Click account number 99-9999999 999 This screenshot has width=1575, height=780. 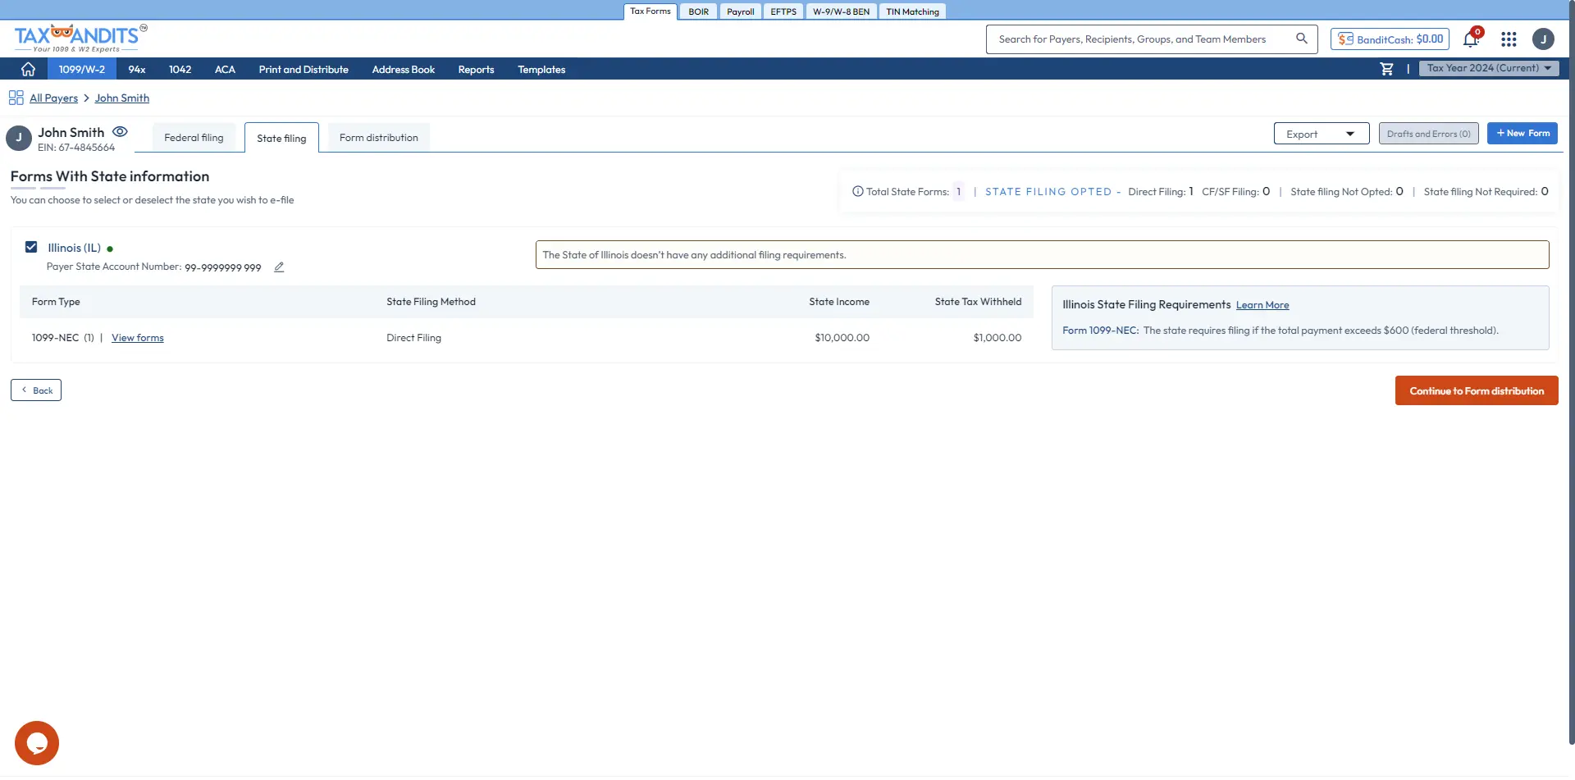[x=223, y=267]
